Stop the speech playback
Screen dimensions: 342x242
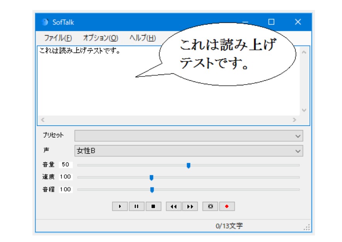(x=153, y=206)
